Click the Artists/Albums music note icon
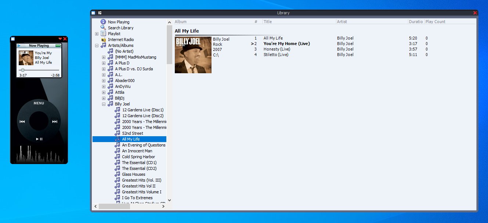The image size is (488, 223). (103, 45)
